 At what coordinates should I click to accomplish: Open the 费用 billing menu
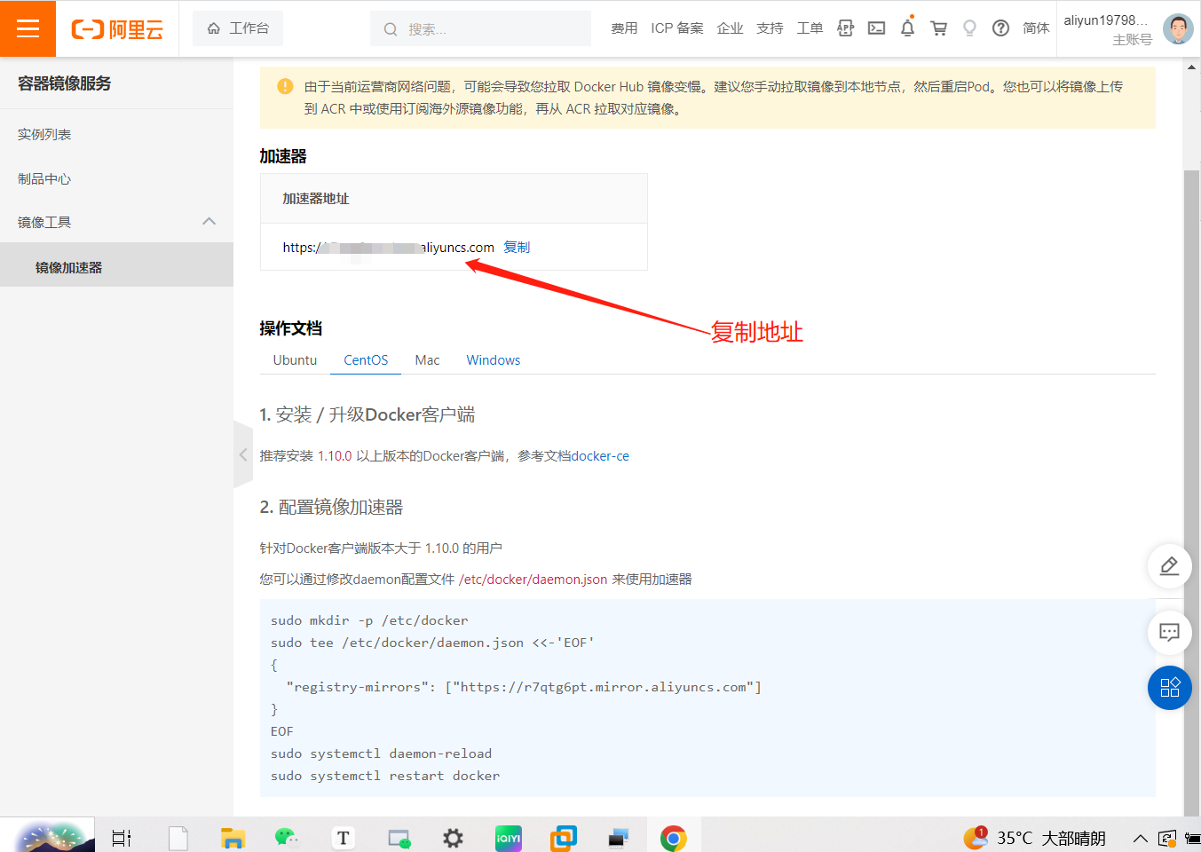624,28
